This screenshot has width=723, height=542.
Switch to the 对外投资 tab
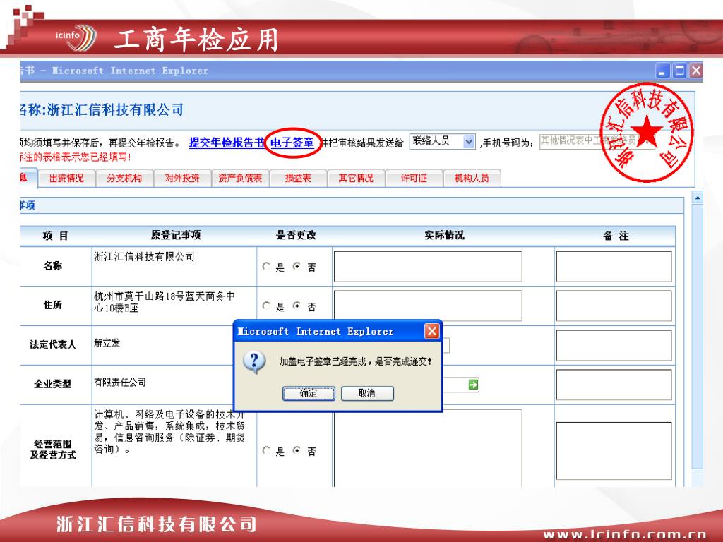coord(182,179)
